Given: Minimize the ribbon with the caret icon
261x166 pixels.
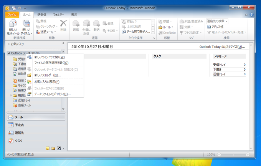Looking at the screenshot, I should [x=246, y=15].
